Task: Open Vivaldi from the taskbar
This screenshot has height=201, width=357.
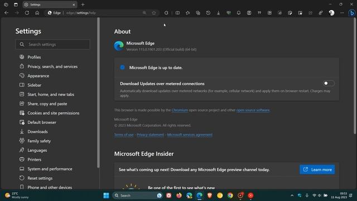Action: [x=168, y=195]
